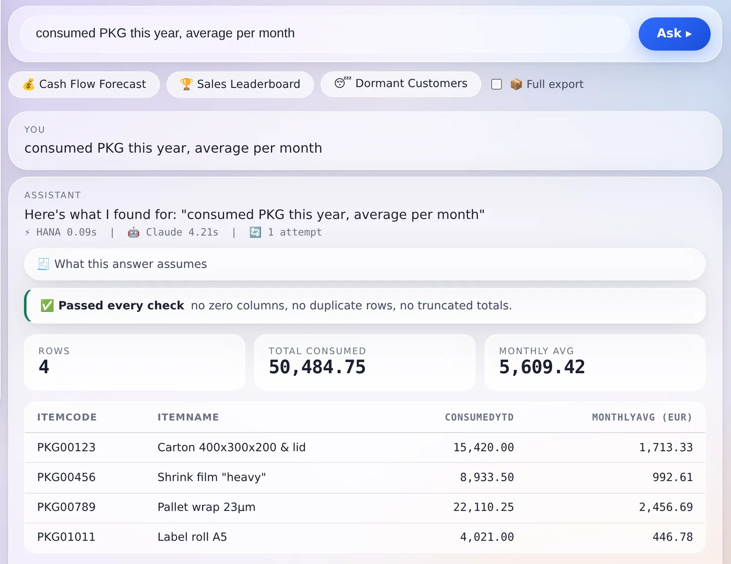Click the YOU message bubble text

tap(173, 148)
